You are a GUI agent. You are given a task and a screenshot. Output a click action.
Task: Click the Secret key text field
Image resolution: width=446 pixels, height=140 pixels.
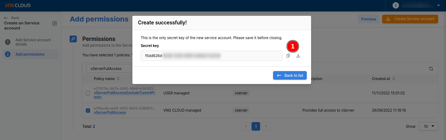[x=211, y=56]
